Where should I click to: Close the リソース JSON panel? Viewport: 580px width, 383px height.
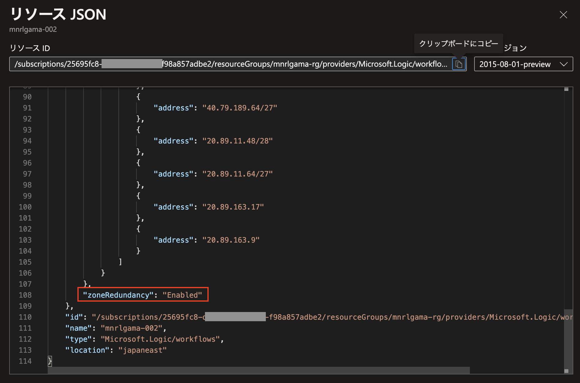pyautogui.click(x=563, y=15)
